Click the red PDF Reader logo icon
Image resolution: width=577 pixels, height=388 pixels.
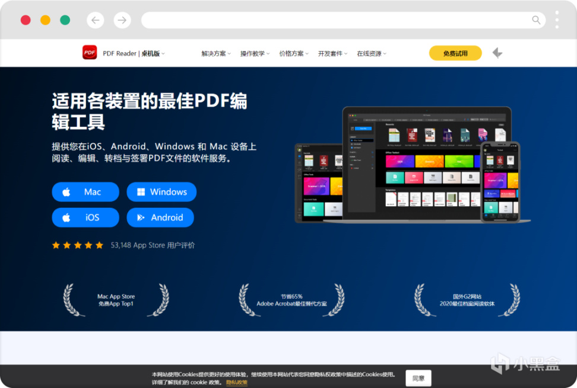90,53
